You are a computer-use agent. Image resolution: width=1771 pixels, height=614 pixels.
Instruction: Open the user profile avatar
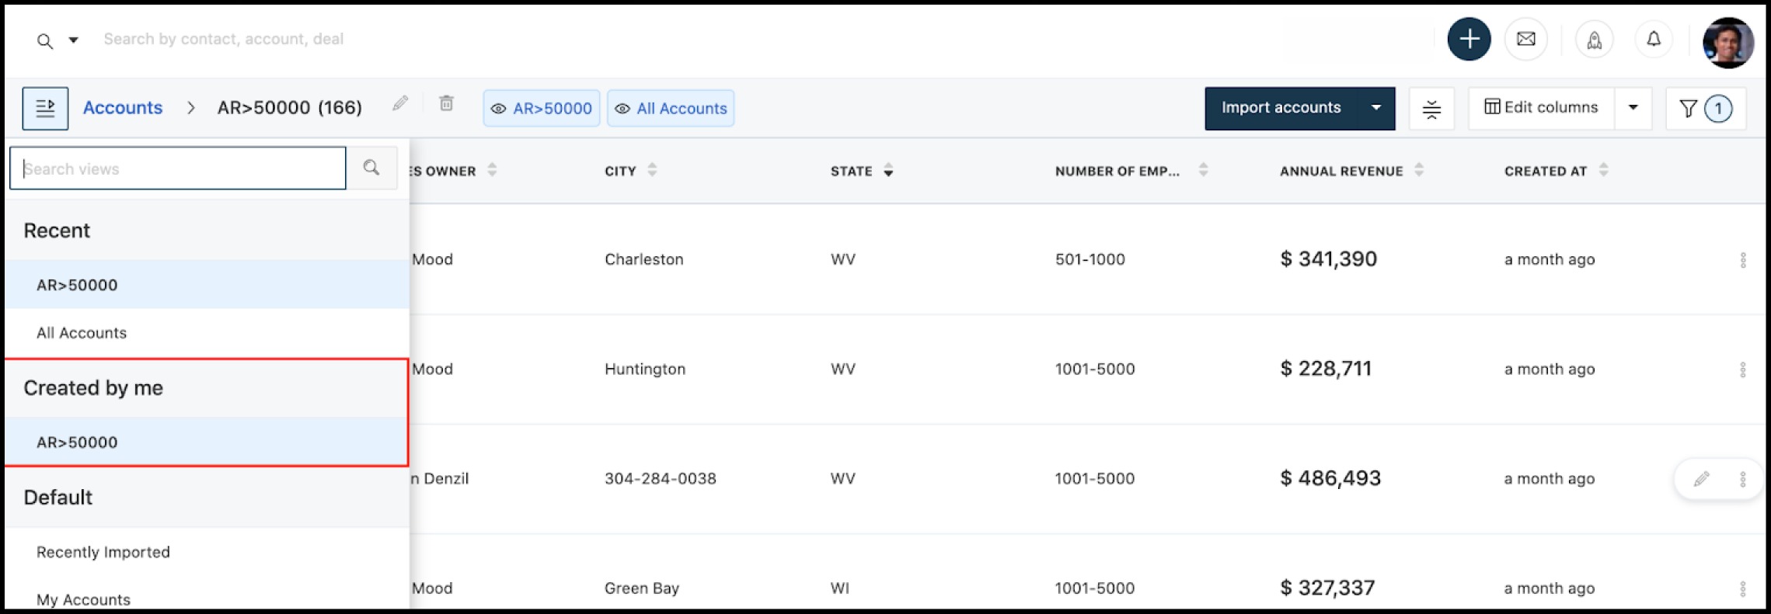point(1727,42)
